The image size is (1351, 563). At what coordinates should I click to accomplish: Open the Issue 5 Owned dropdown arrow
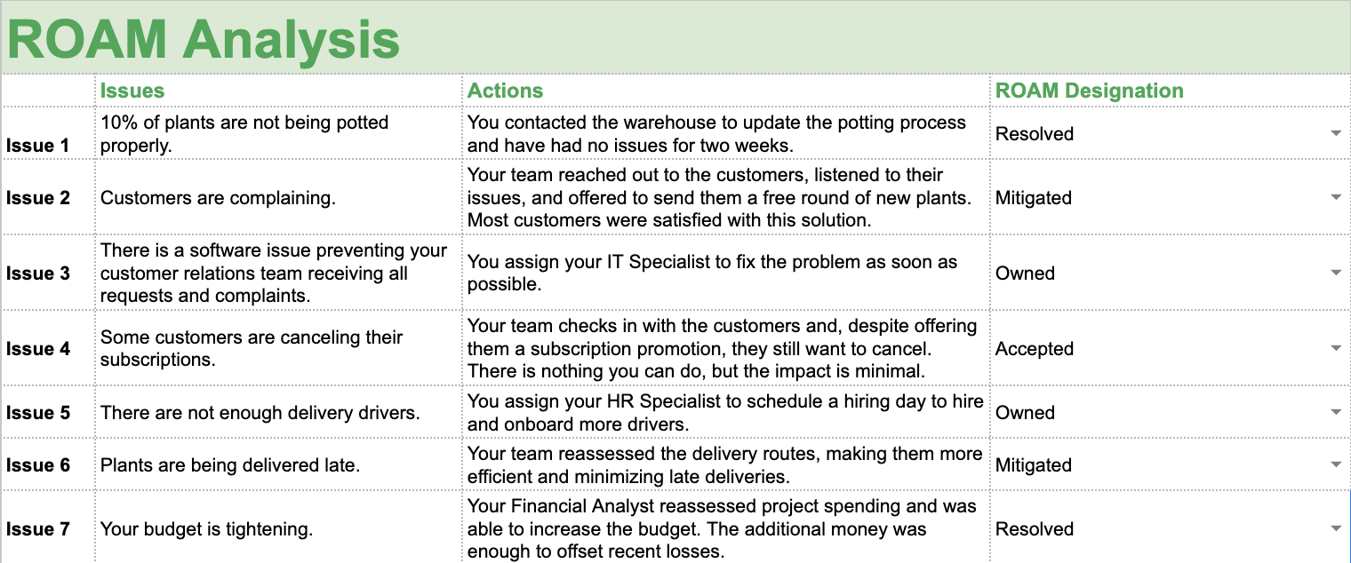(1335, 412)
